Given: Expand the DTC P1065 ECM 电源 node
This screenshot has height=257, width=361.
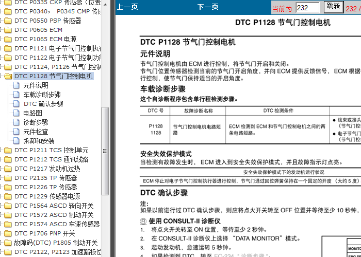Looking at the screenshot, I should [1, 39].
